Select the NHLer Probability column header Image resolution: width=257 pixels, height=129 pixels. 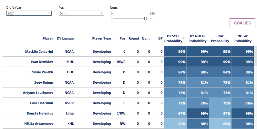242,39
